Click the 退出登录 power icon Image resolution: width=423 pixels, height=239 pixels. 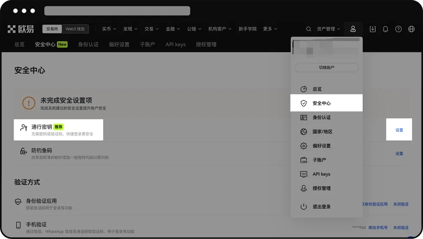(x=304, y=207)
